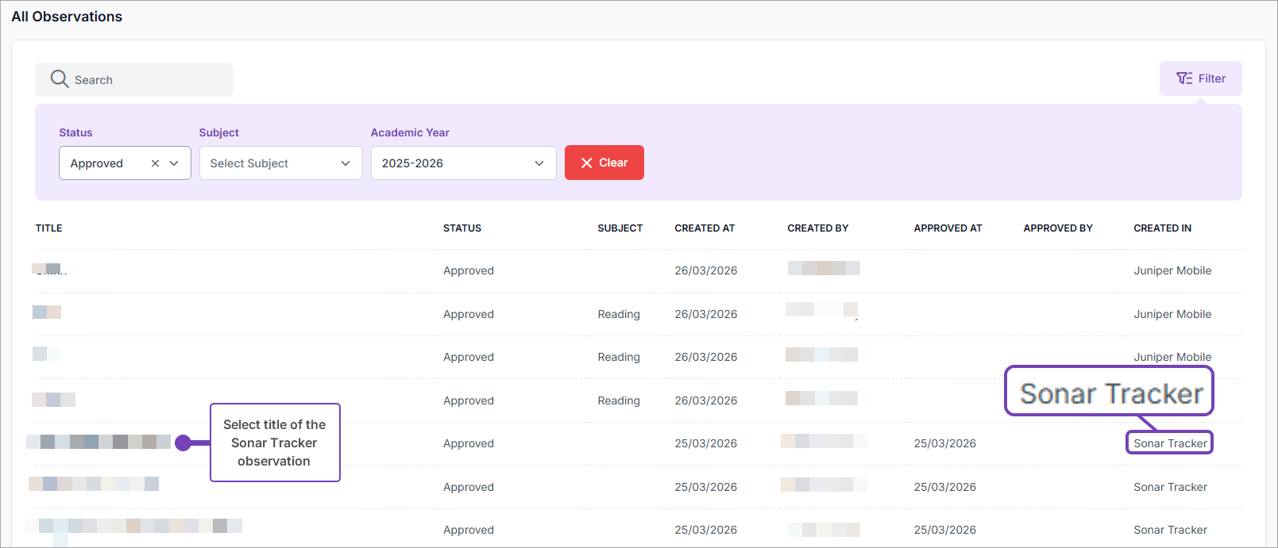Click the Filter funnel icon

1184,79
